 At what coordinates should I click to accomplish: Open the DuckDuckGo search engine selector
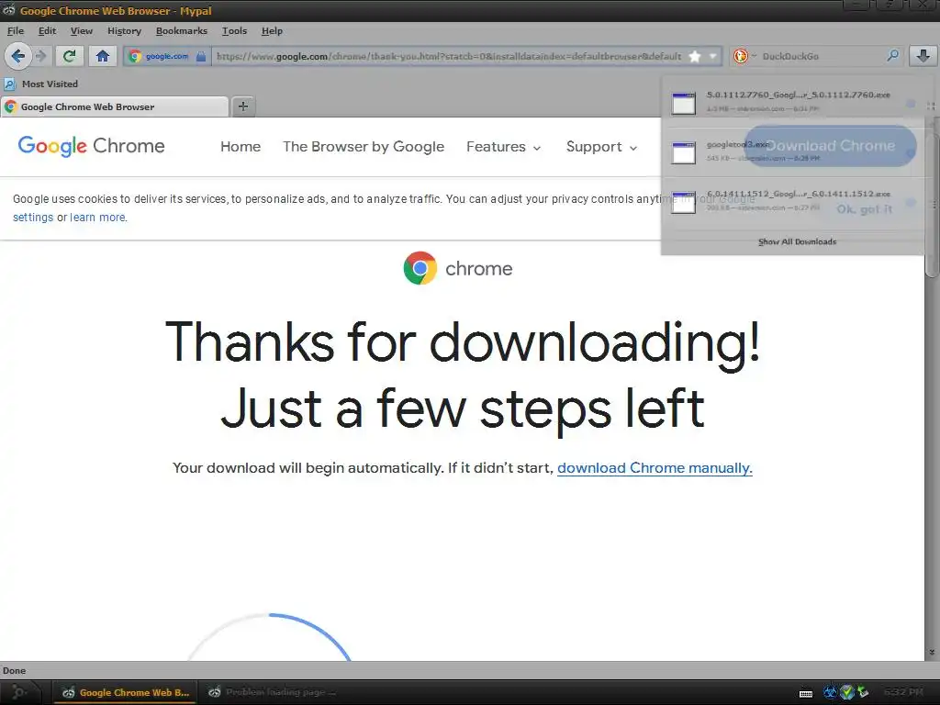coord(744,56)
